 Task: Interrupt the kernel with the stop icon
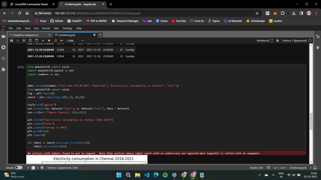pos(49,41)
